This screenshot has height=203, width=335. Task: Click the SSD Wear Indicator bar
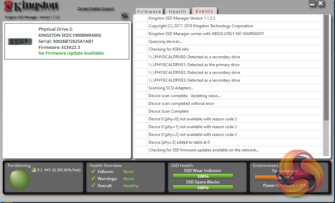[x=203, y=176]
